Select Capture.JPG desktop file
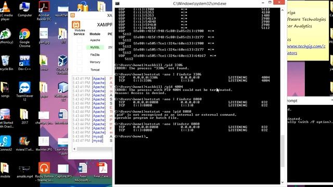This screenshot has height=187, width=333. [63, 171]
